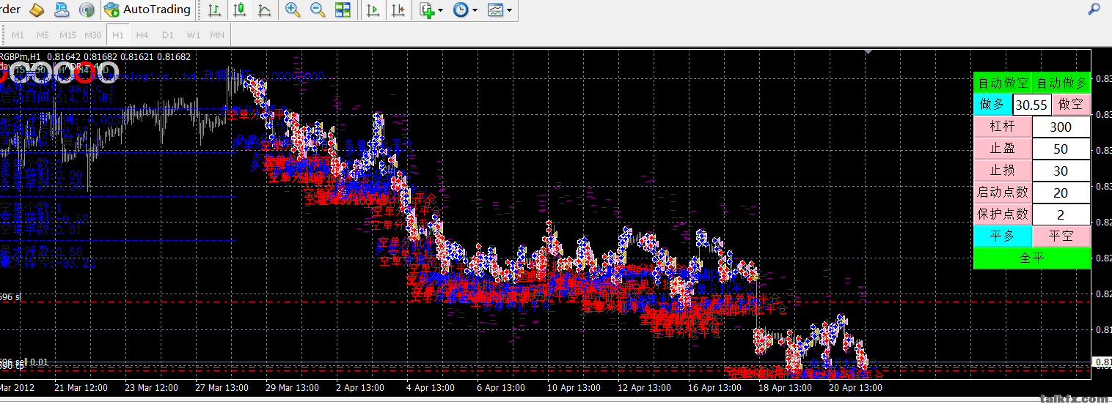Edit the 启动点数 value 20
This screenshot has width=1112, height=407.
(1061, 193)
